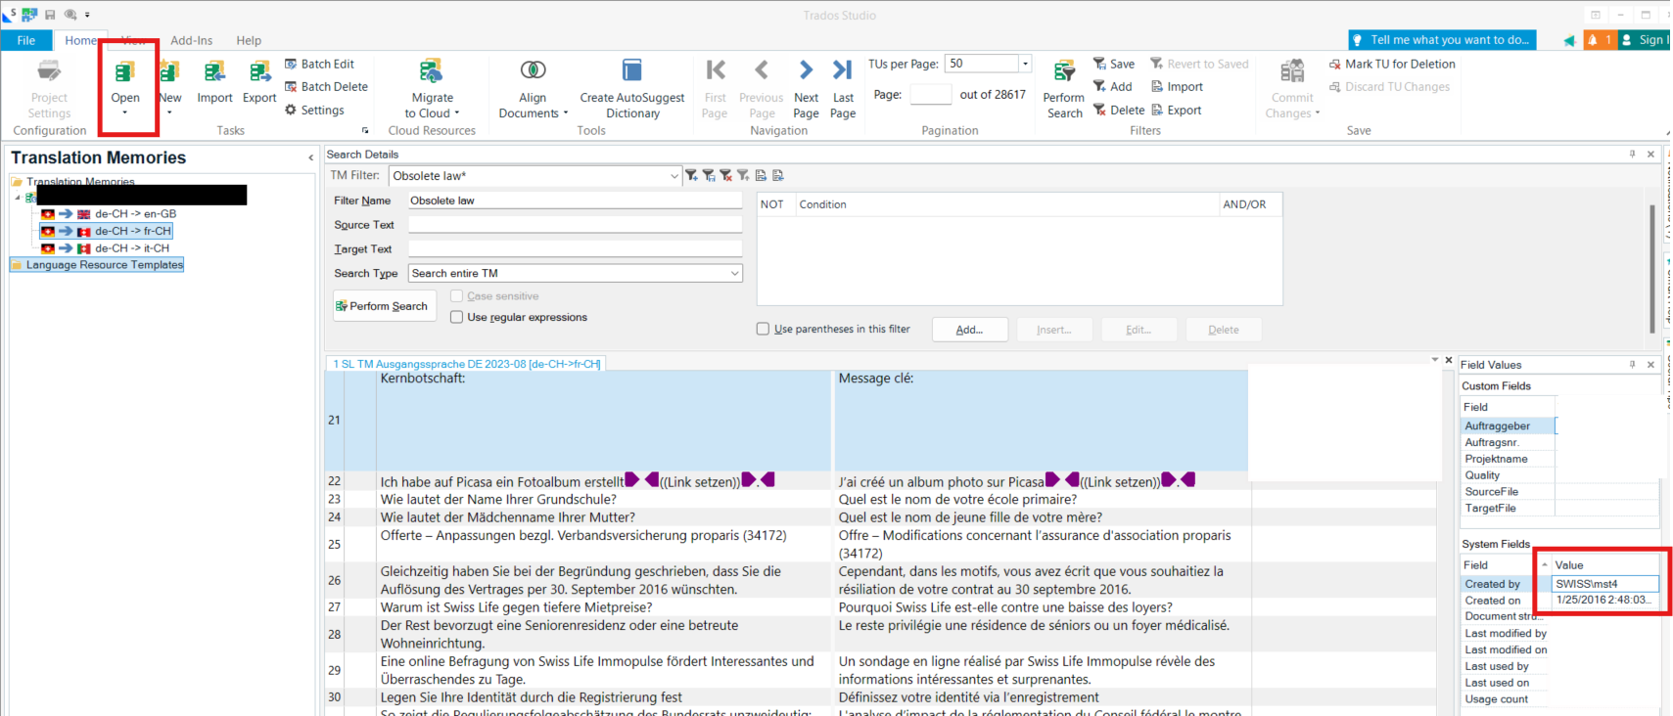The image size is (1673, 716).
Task: Click add-filter funnel icon beside TM Filter
Action: (692, 175)
